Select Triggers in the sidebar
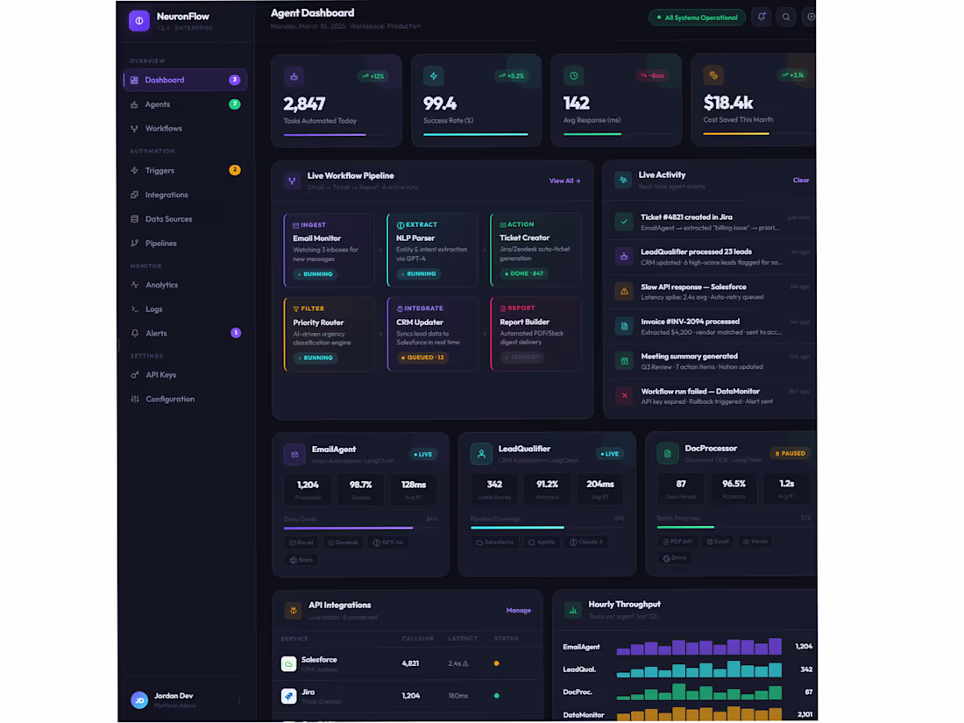The width and height of the screenshot is (964, 723). pyautogui.click(x=186, y=170)
